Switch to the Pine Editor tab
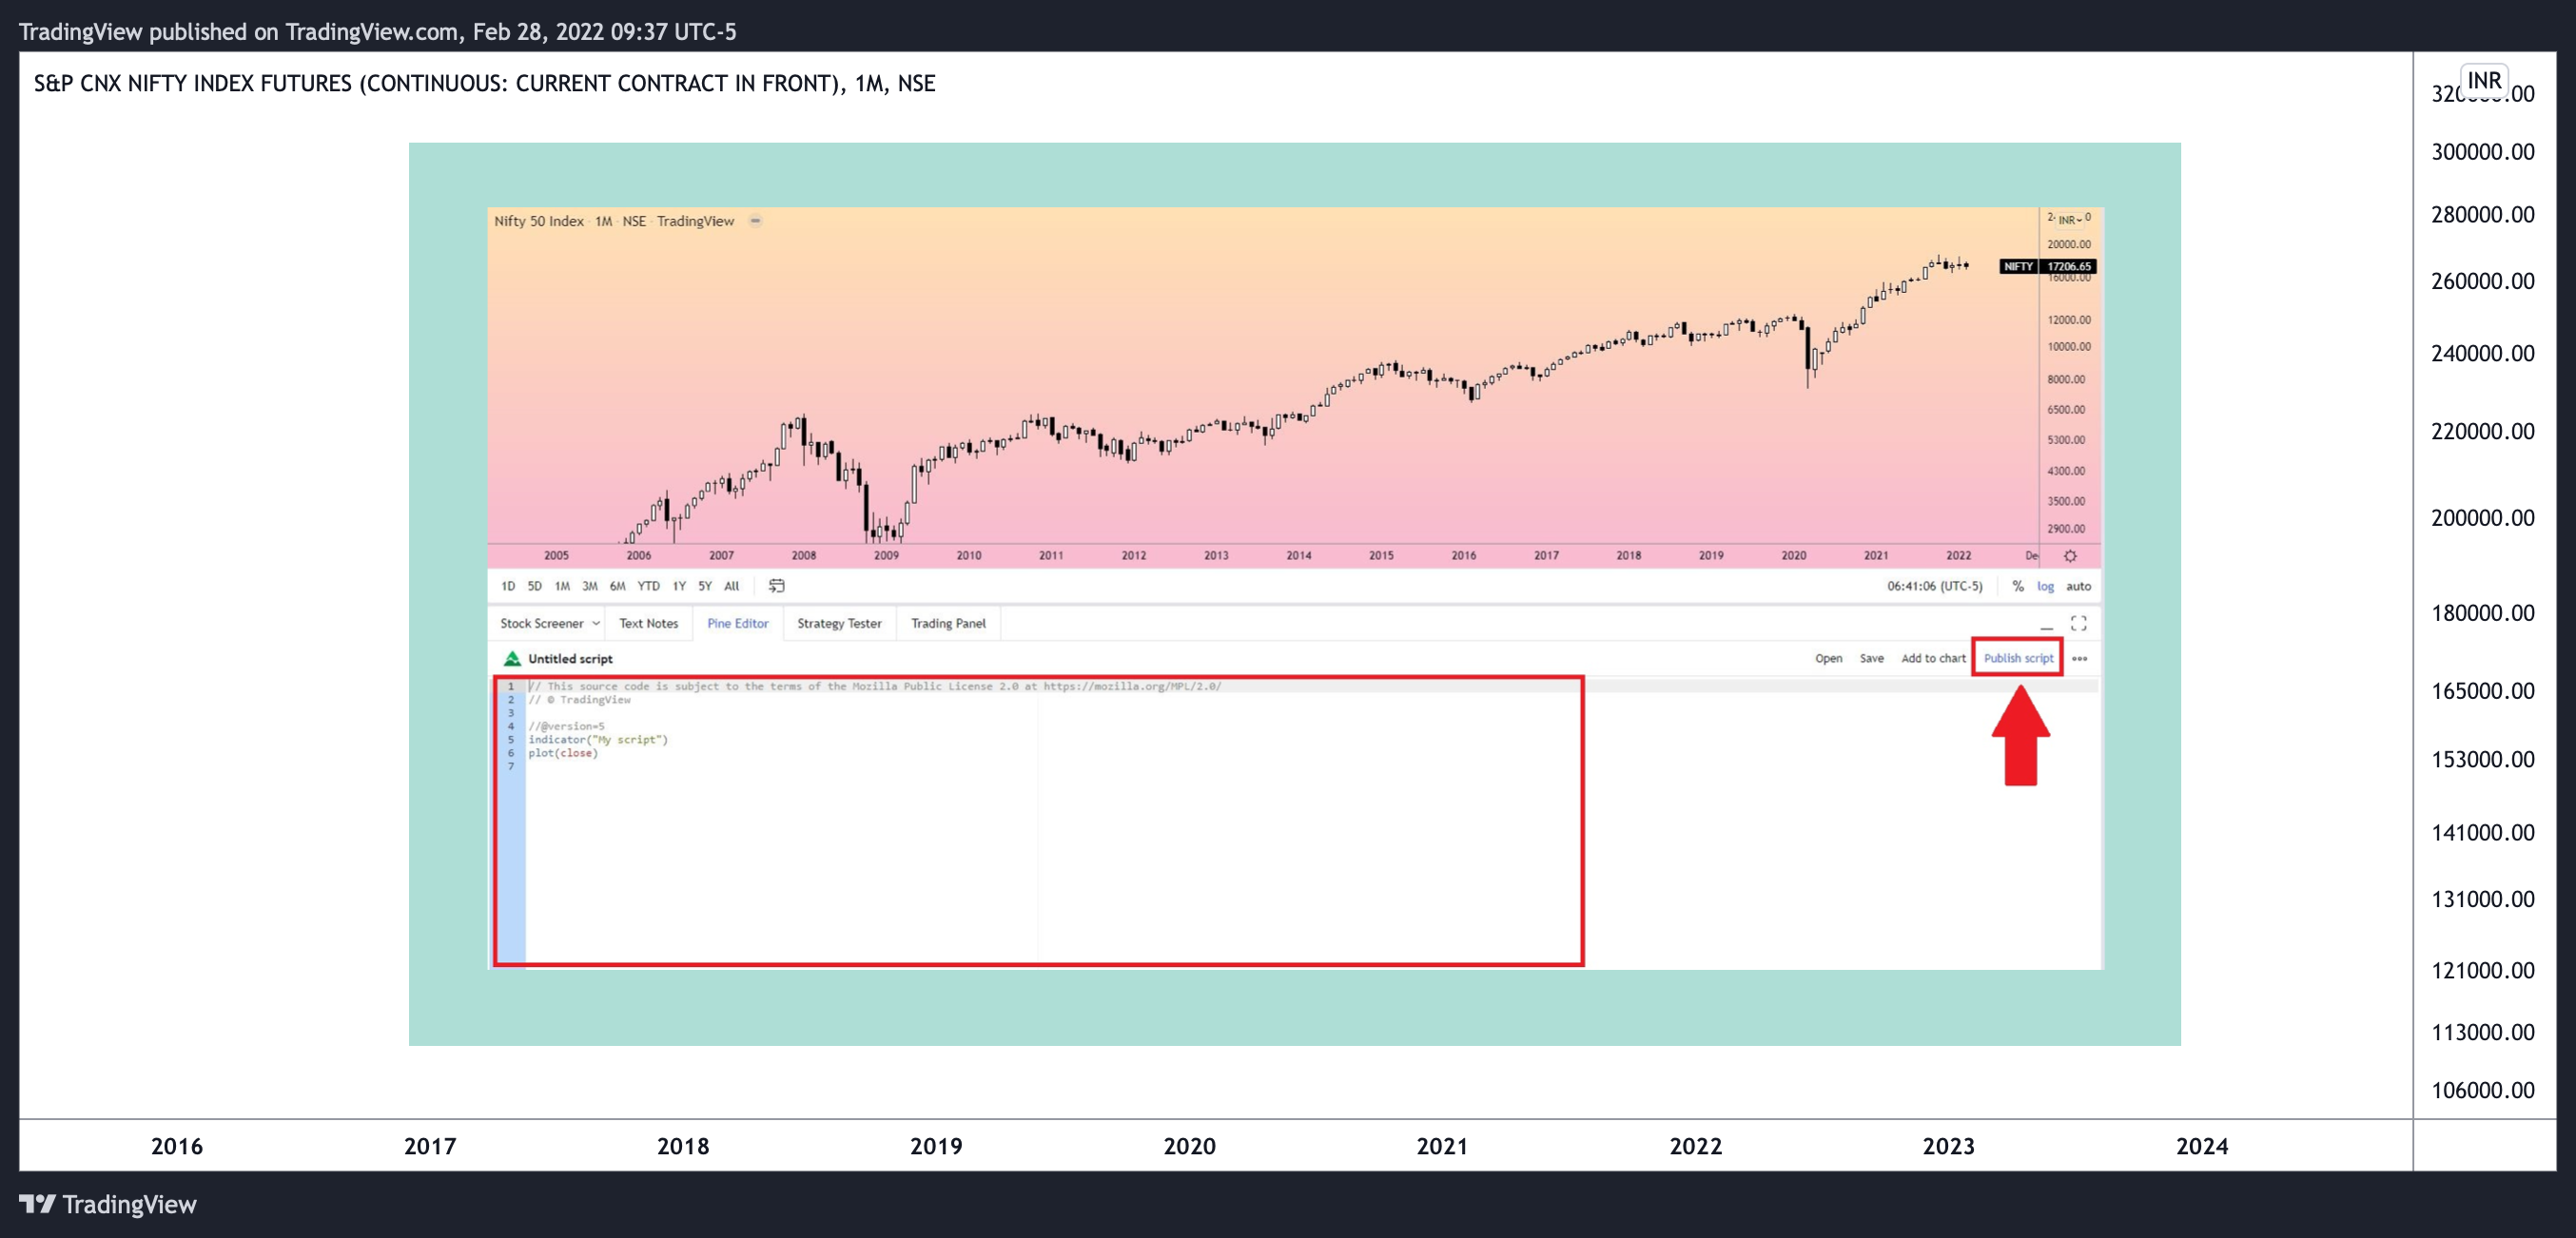 (x=738, y=624)
